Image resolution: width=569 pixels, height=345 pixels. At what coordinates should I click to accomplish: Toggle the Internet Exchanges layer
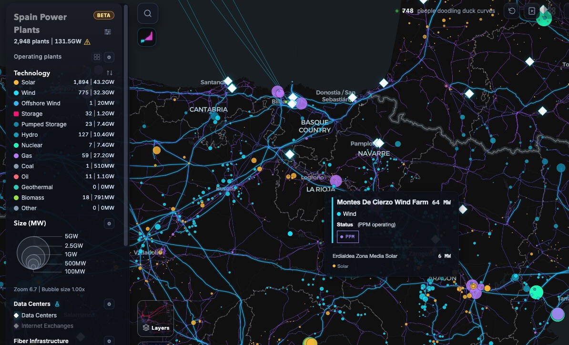47,326
